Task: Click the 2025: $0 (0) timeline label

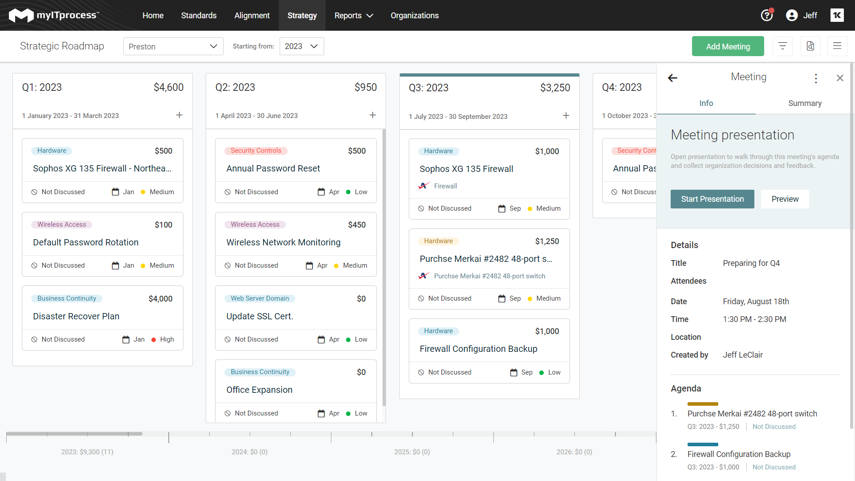Action: (412, 452)
